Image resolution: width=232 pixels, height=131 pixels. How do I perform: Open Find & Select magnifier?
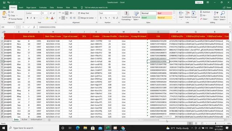point(223,16)
